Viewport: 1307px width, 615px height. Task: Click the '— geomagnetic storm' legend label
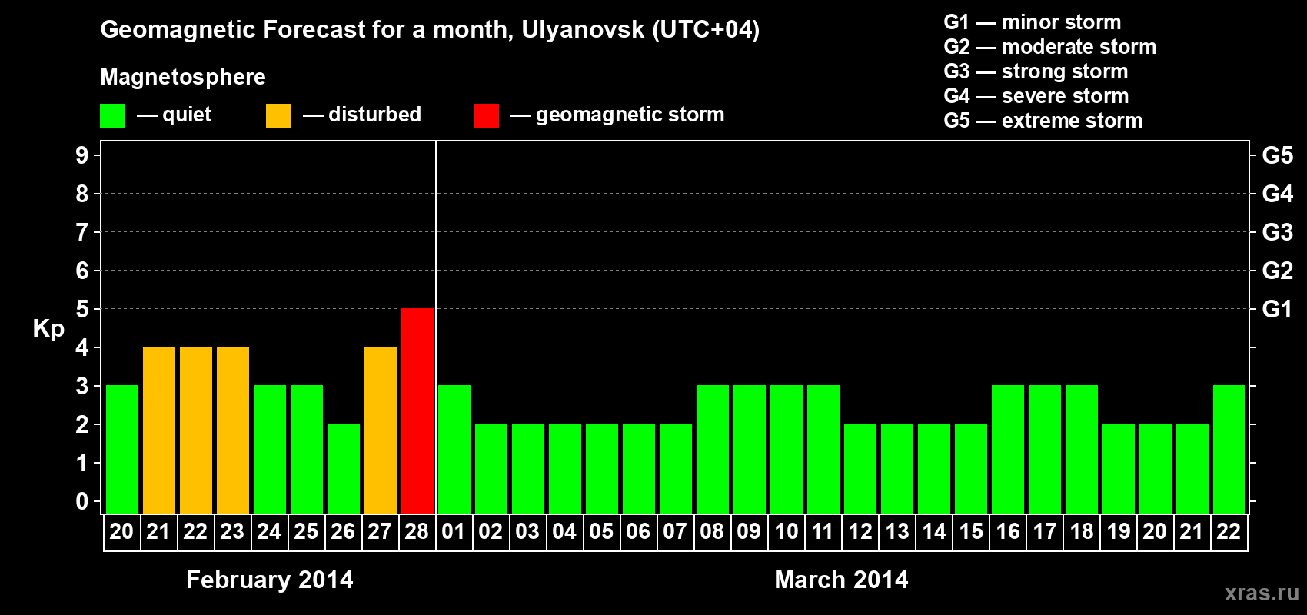[x=617, y=115]
